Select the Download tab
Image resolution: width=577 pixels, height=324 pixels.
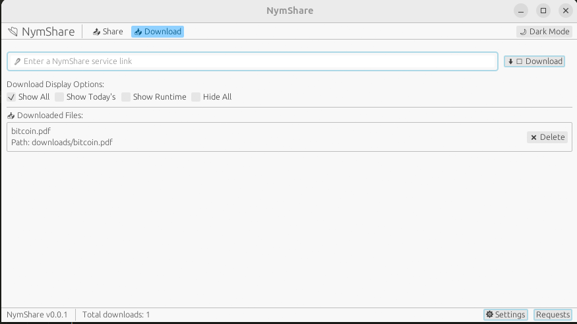[157, 32]
